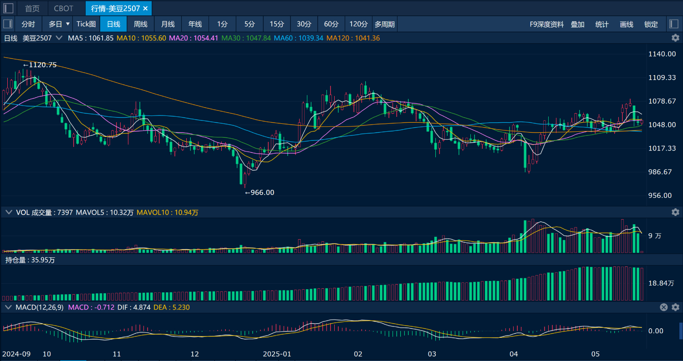Viewport: 683px width, 361px height.
Task: Toggle the 锁定 lock button
Action: [651, 24]
